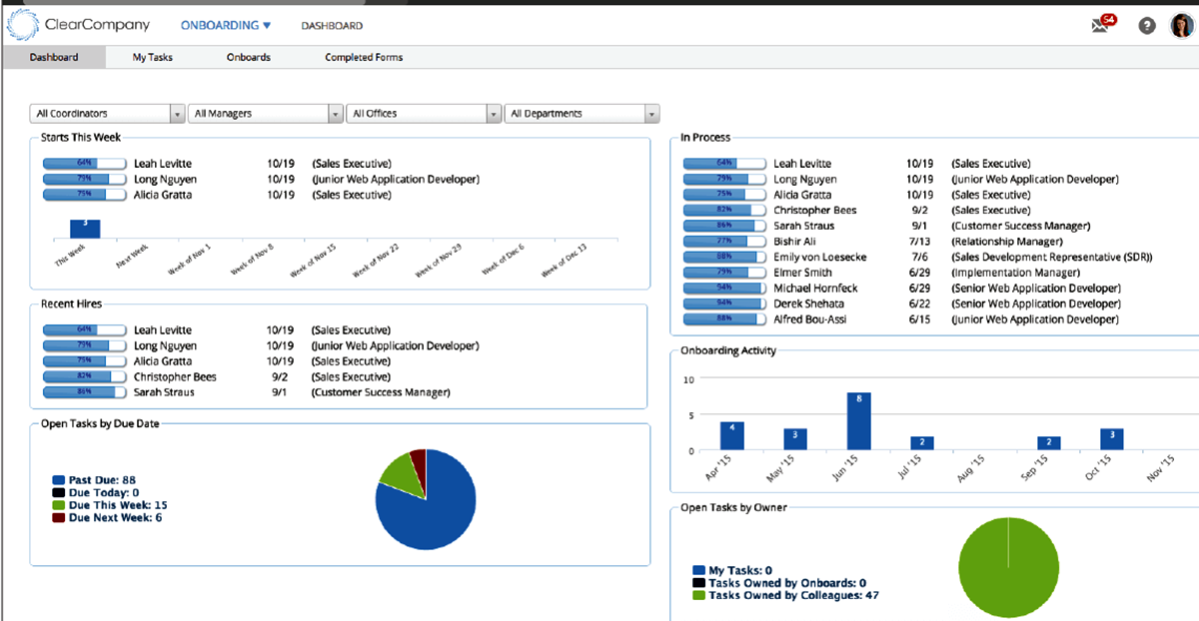The height and width of the screenshot is (621, 1199).
Task: Click the green Open Tasks by Owner pie
Action: pyautogui.click(x=1007, y=567)
